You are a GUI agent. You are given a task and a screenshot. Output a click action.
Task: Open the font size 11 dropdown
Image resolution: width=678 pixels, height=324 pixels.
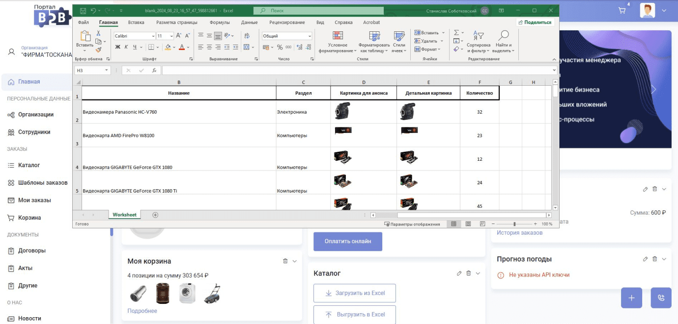pos(171,36)
